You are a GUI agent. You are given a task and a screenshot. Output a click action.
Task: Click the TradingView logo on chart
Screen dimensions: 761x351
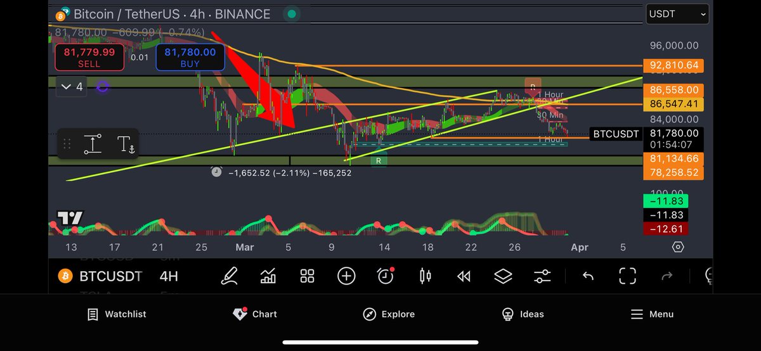point(70,218)
